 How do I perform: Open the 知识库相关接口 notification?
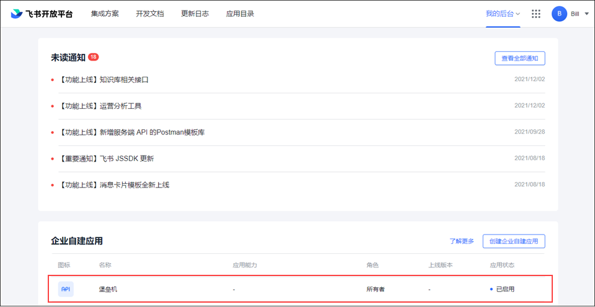tap(104, 80)
